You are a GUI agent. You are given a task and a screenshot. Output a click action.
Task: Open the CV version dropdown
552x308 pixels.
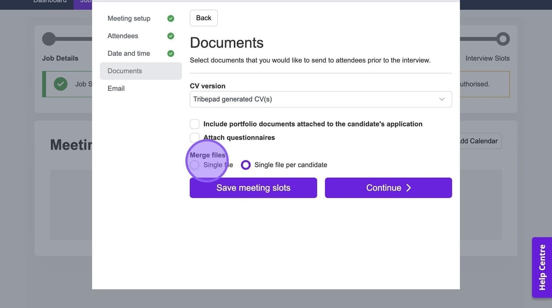(x=320, y=99)
